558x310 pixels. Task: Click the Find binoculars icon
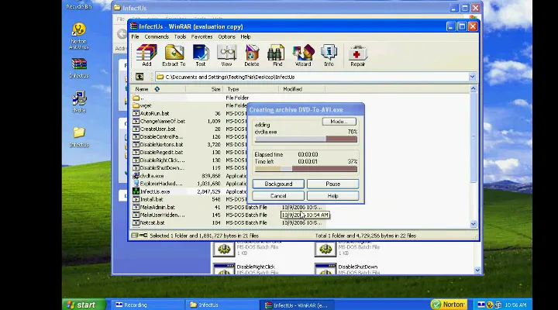tap(277, 55)
